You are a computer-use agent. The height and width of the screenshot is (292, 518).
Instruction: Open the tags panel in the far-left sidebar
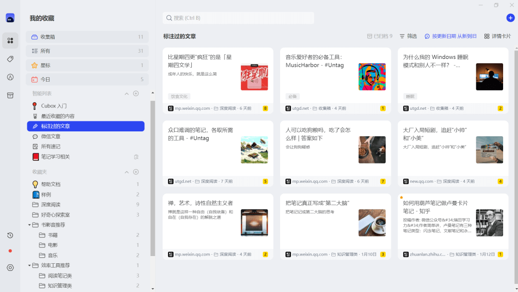10,58
